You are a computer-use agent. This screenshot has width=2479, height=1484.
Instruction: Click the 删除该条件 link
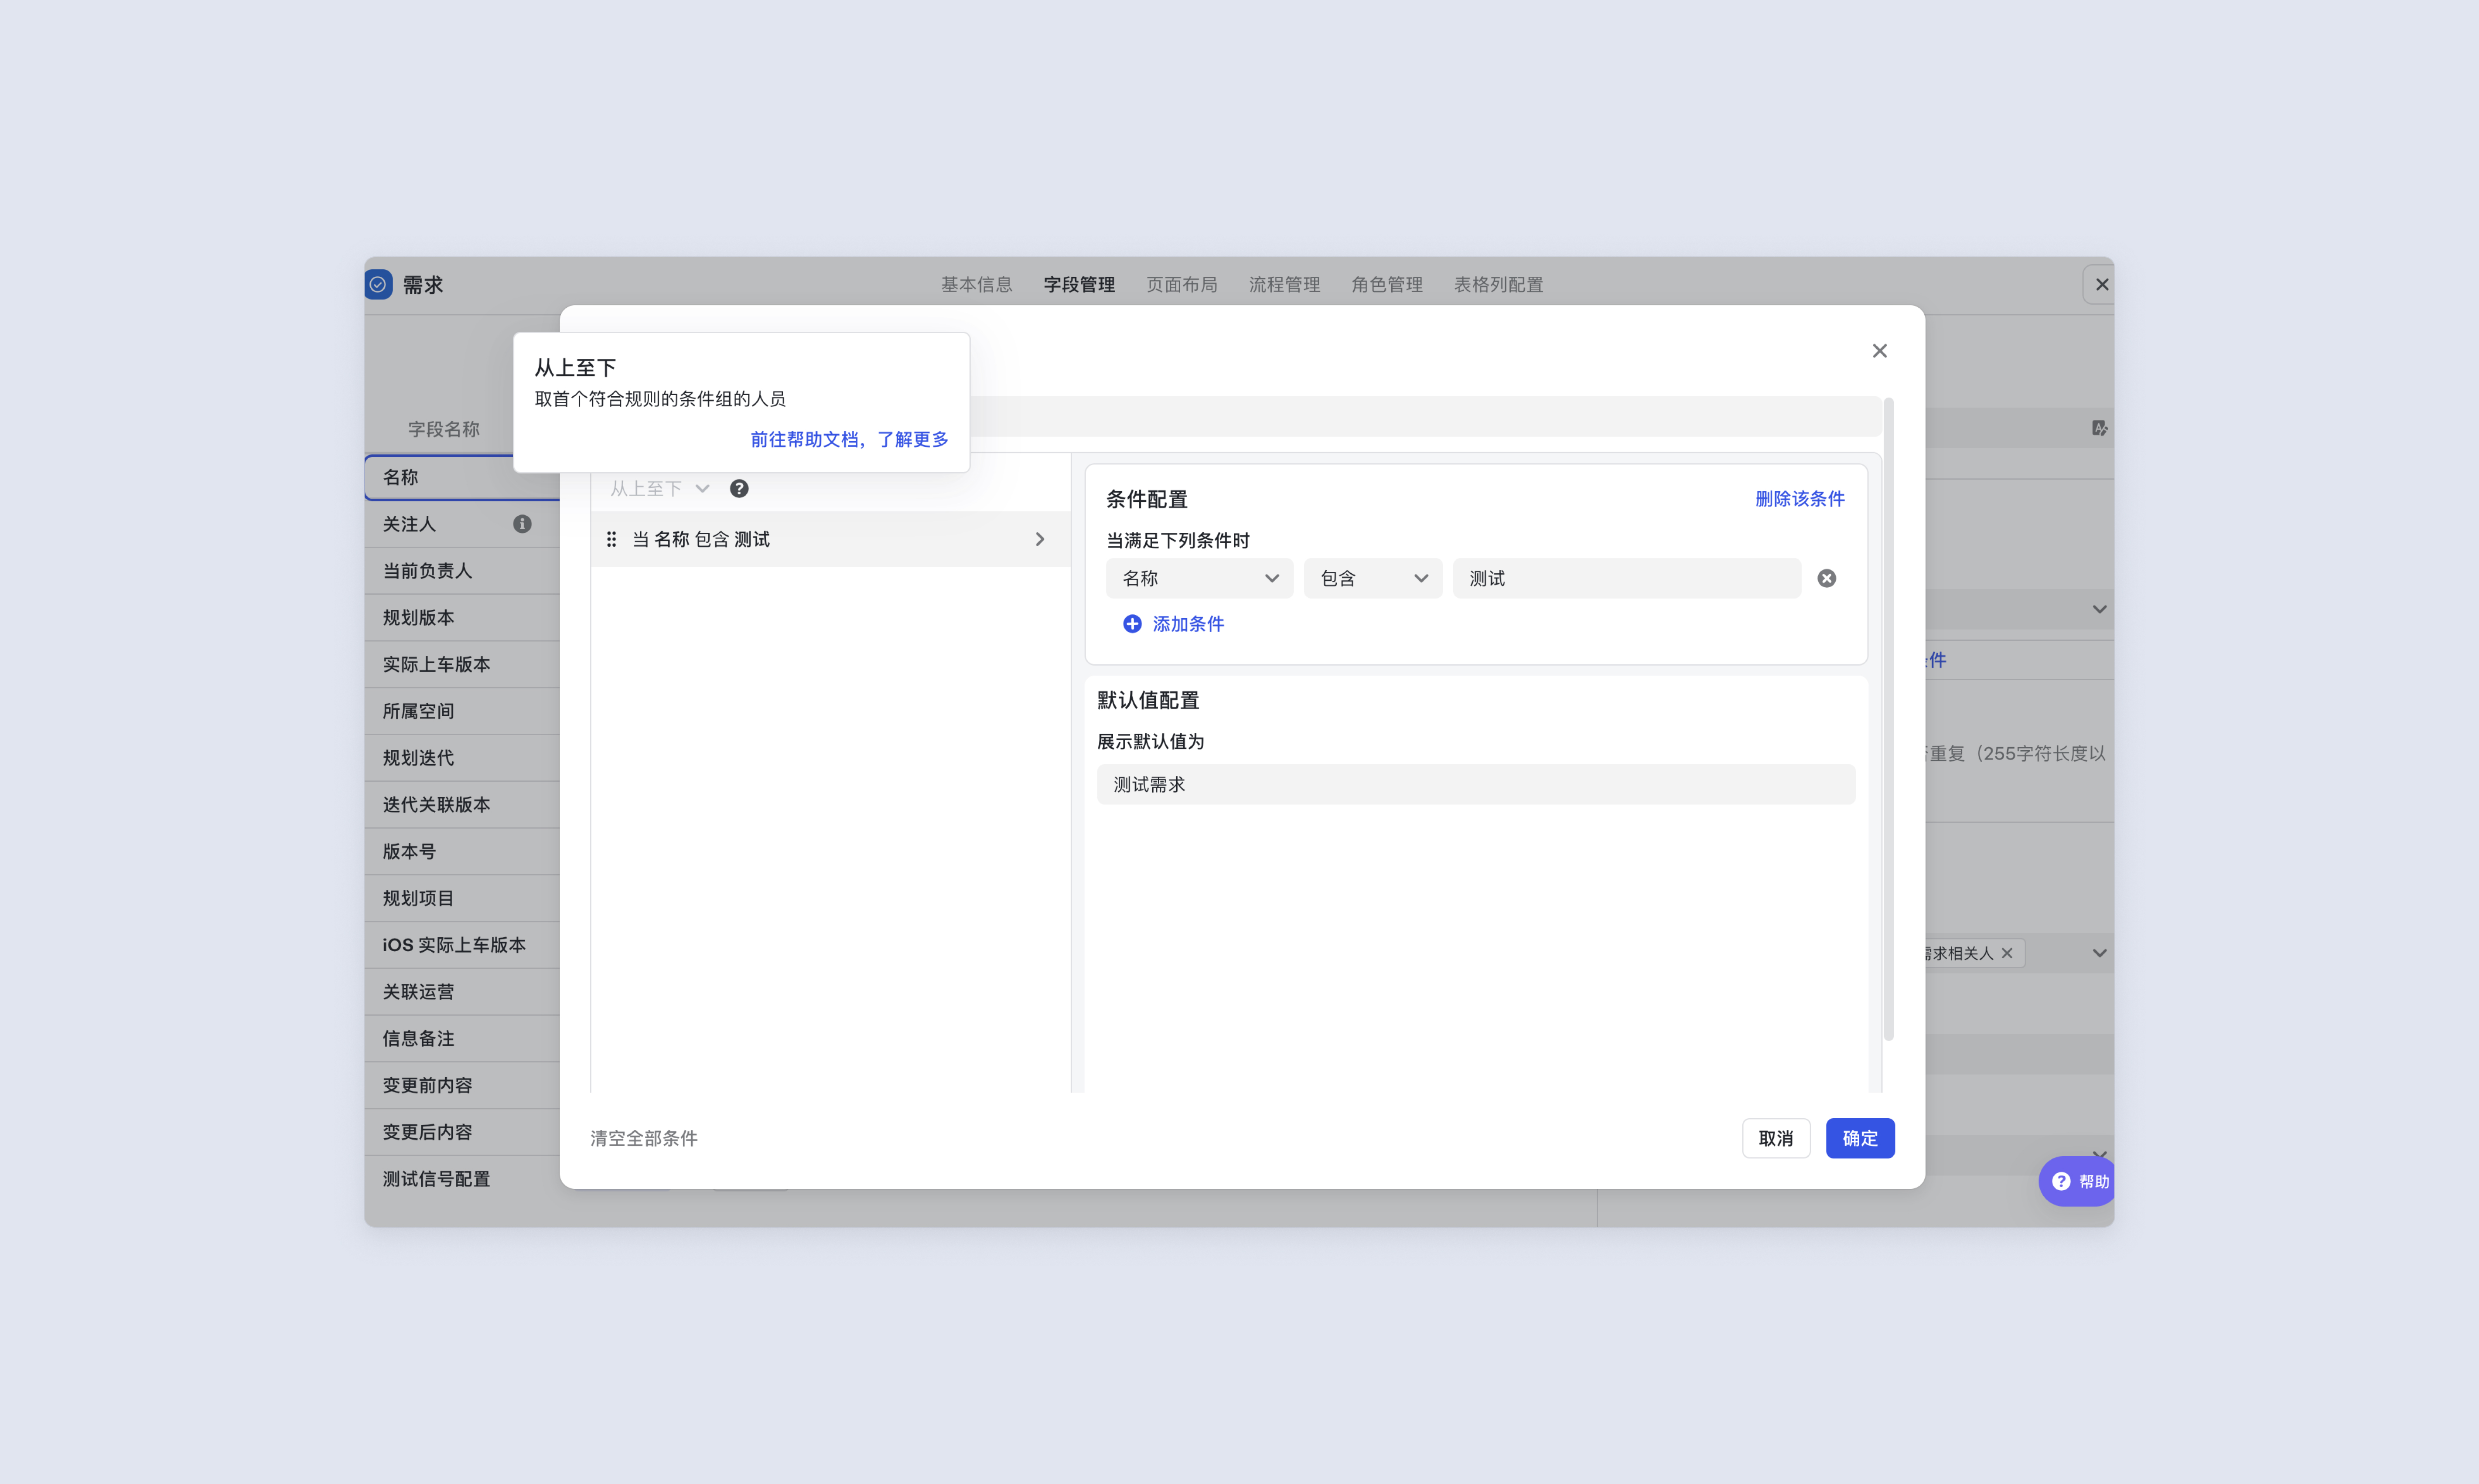(1800, 499)
